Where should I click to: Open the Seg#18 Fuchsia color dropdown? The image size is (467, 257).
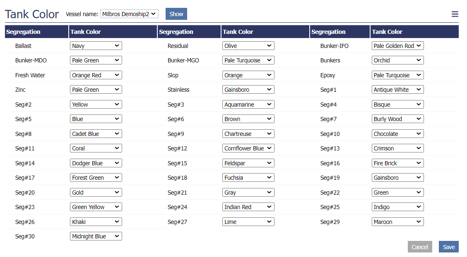point(248,178)
